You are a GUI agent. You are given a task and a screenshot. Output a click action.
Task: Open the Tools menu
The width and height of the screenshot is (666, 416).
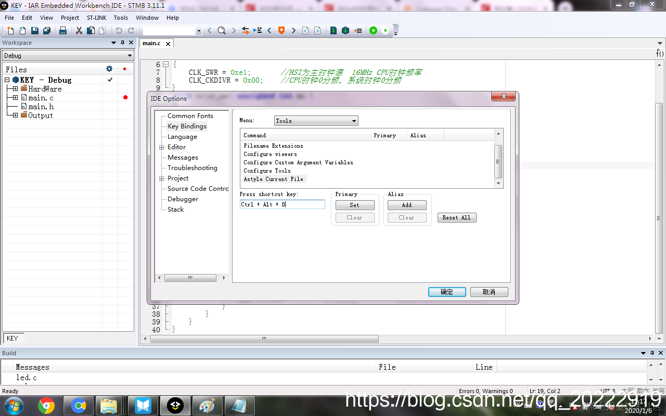tap(121, 18)
